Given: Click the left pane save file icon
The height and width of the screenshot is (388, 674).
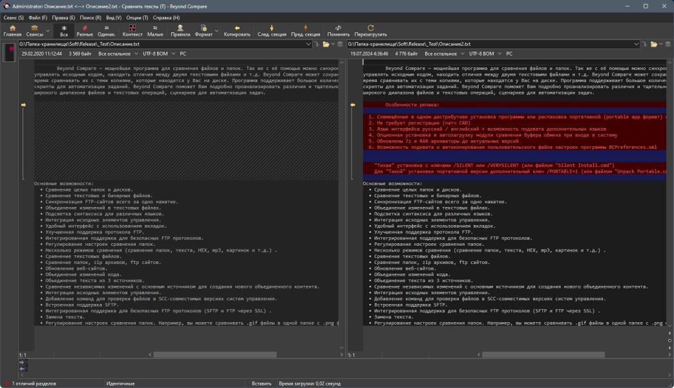Looking at the screenshot, I should (340, 44).
